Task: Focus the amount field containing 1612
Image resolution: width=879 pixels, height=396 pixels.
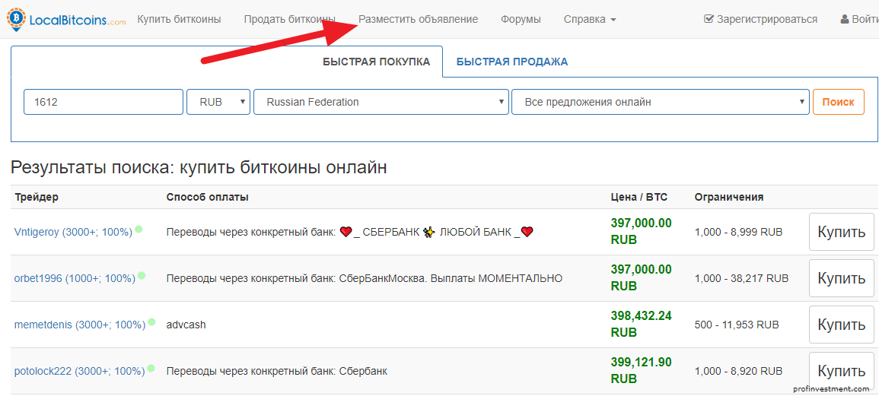Action: pos(104,102)
